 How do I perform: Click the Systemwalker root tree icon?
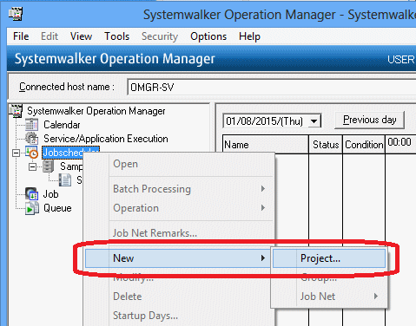pos(16,111)
